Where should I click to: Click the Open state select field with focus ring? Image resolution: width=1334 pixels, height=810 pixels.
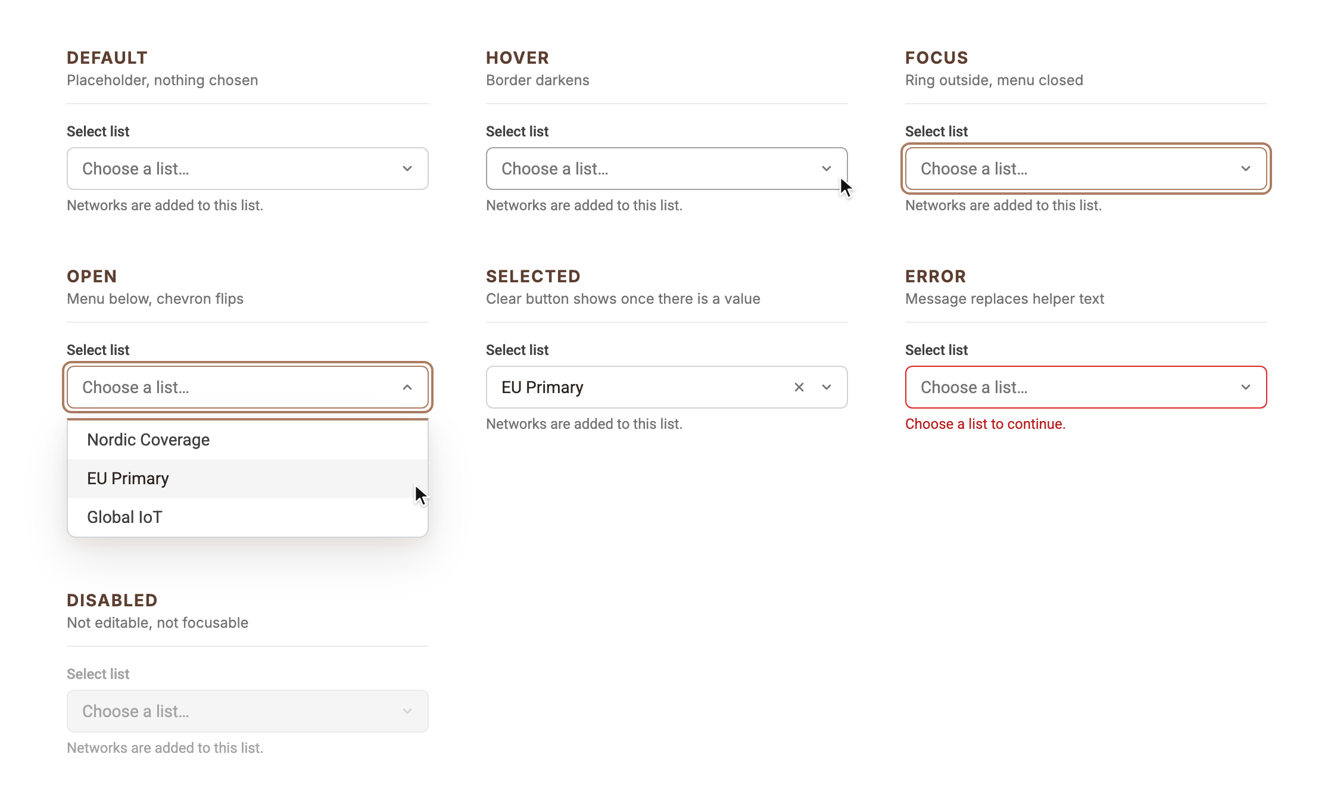[x=248, y=387]
